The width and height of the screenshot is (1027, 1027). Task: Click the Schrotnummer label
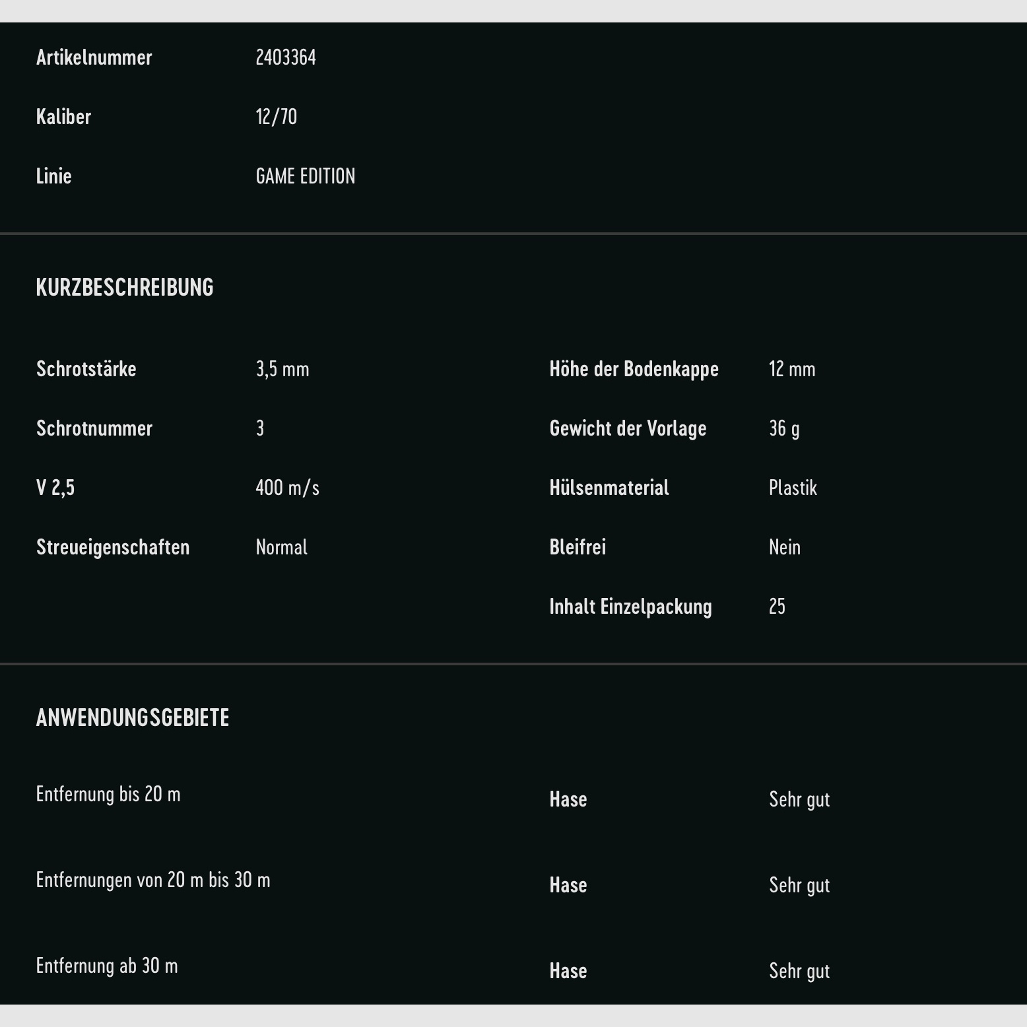[x=94, y=428]
